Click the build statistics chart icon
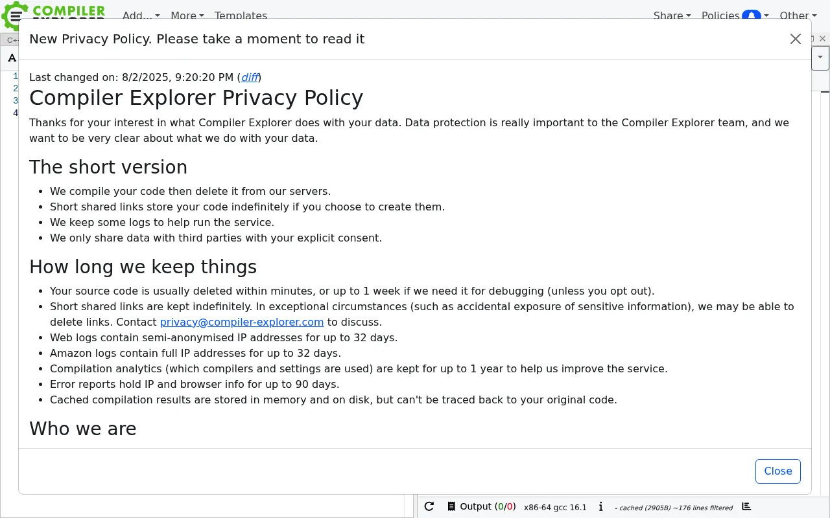Screen dimensions: 830x518 pos(746,506)
